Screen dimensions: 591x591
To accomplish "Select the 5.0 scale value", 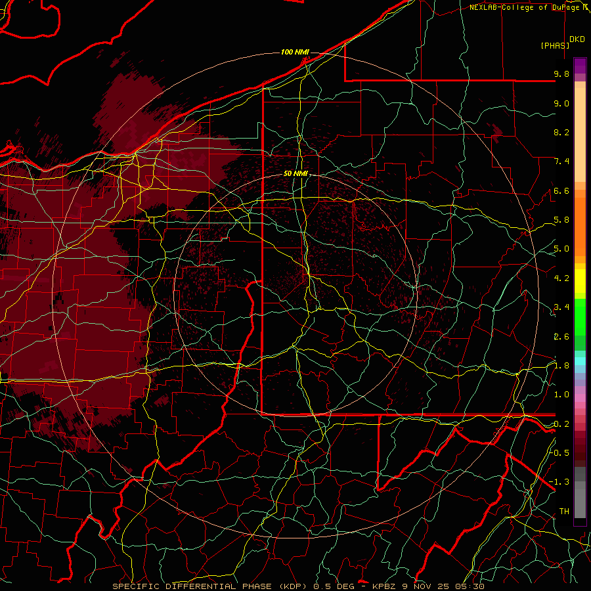I will 561,249.
